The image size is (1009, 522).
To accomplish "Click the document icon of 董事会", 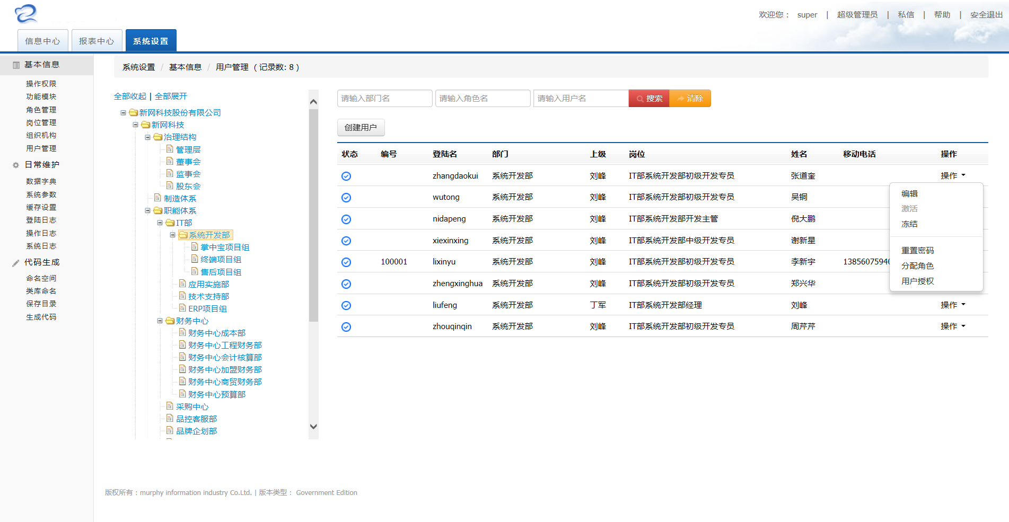I will [170, 161].
